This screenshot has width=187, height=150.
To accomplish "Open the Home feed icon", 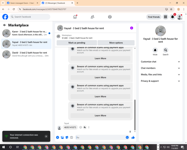I will click(x=75, y=17).
